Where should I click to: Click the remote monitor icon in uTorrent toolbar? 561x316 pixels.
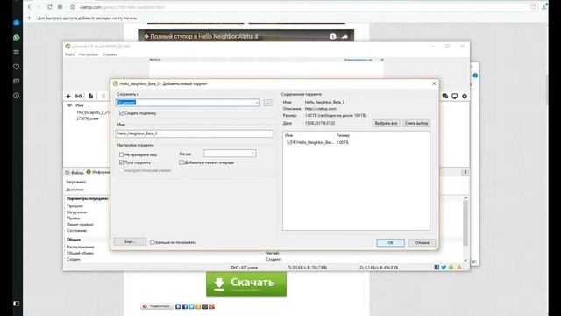pos(454,96)
